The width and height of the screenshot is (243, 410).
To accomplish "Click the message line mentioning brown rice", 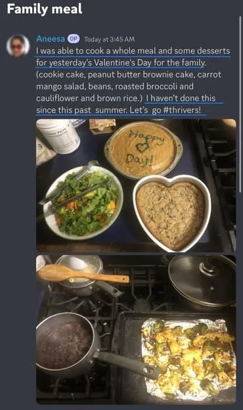I will pos(126,98).
